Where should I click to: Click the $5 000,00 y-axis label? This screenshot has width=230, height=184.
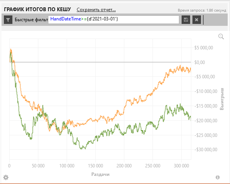tap(204, 48)
